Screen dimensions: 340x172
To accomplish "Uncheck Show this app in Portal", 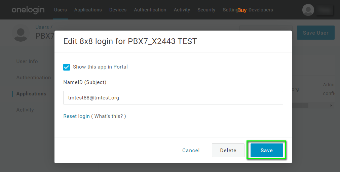I will (67, 67).
